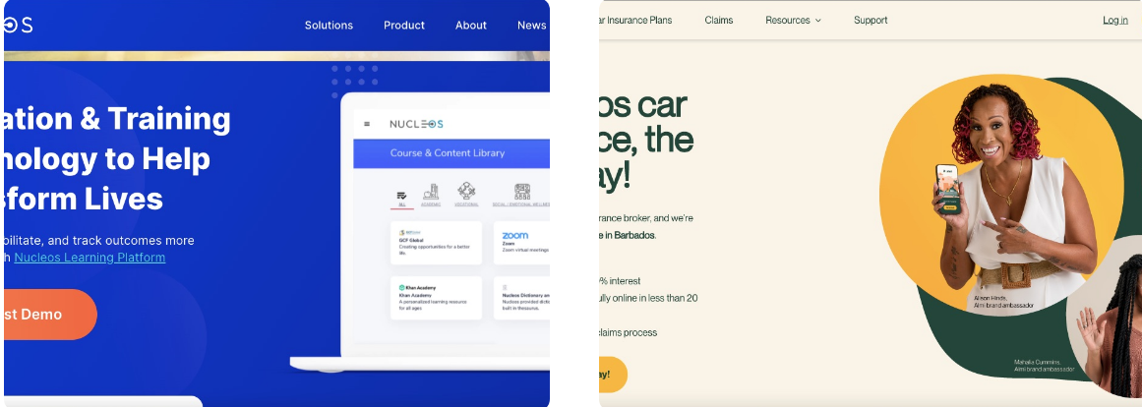Select the Vocational category icon

(x=466, y=195)
